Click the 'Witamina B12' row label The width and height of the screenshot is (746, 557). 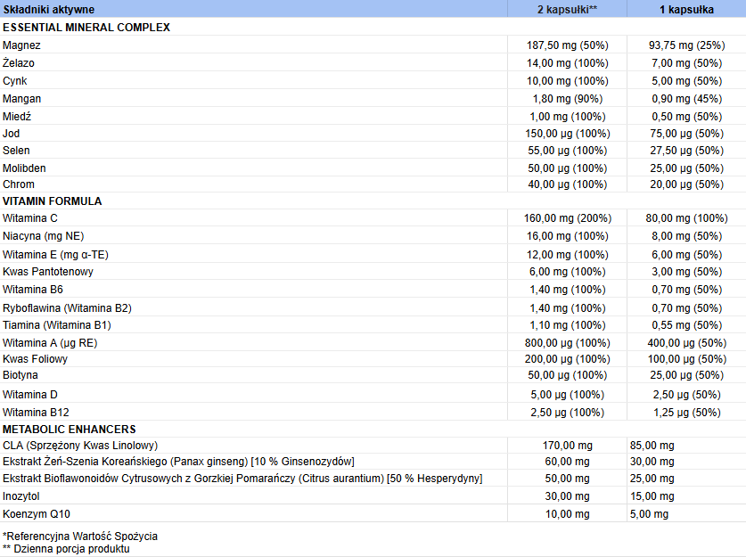coord(37,413)
